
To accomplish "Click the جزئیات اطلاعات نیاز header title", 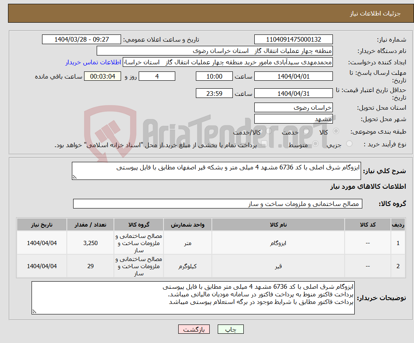I will point(375,13).
